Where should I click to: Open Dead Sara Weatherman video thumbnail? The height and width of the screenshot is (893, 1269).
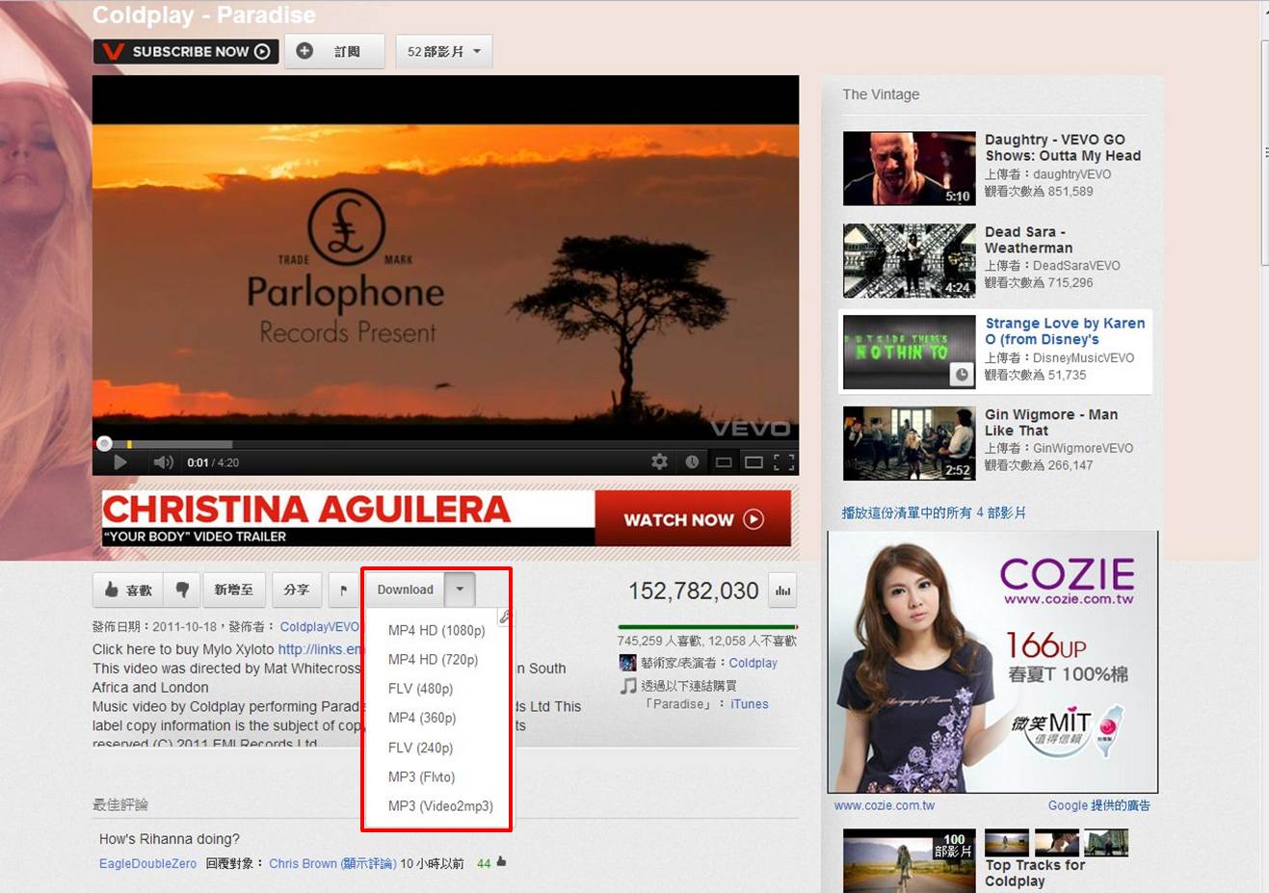909,261
